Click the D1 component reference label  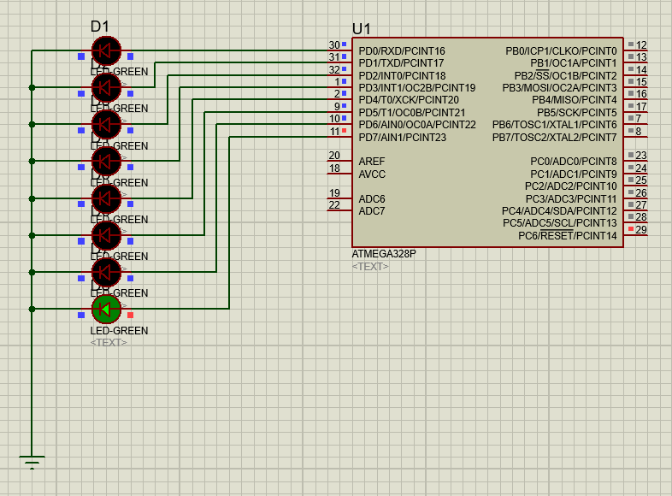100,27
